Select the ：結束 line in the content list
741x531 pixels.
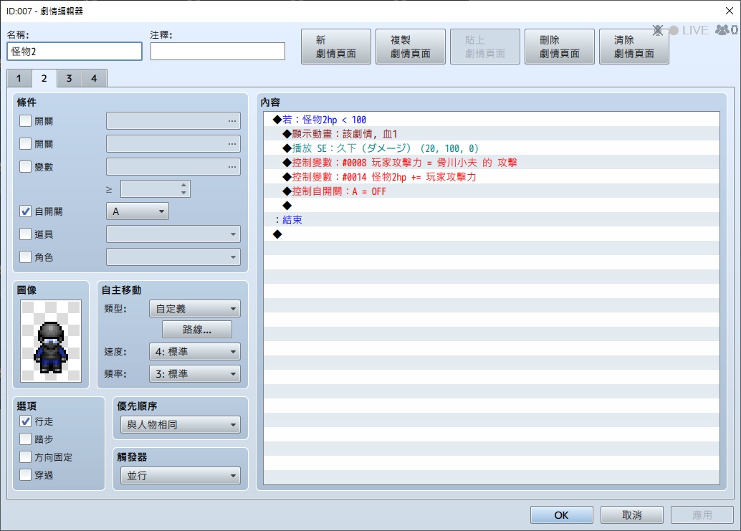coord(492,220)
